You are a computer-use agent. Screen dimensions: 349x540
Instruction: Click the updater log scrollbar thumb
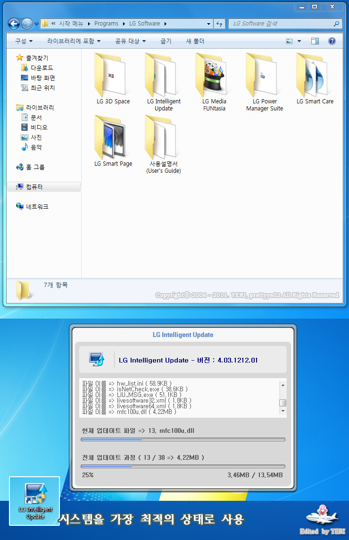(x=283, y=403)
